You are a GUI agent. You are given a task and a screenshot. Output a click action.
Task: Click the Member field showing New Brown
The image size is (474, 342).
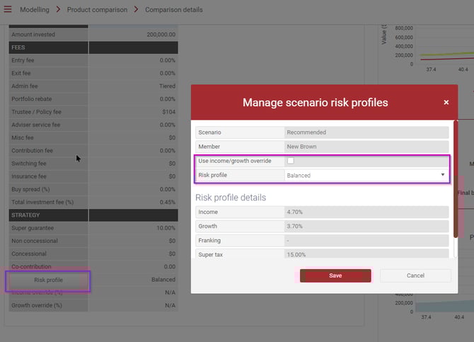366,147
